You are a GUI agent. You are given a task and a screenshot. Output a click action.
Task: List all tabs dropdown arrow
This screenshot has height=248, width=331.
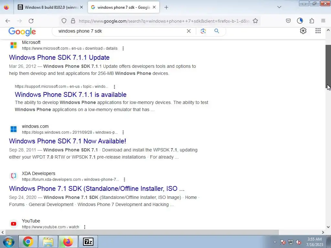point(279,7)
